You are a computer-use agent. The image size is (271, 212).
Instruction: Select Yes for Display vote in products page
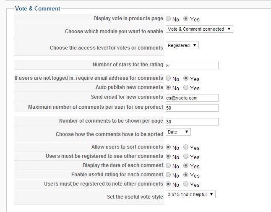[x=186, y=19]
